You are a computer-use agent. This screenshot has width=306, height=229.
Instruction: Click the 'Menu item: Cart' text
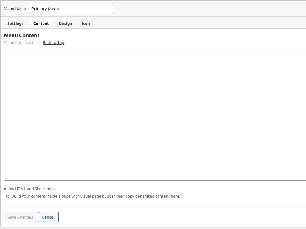point(18,42)
